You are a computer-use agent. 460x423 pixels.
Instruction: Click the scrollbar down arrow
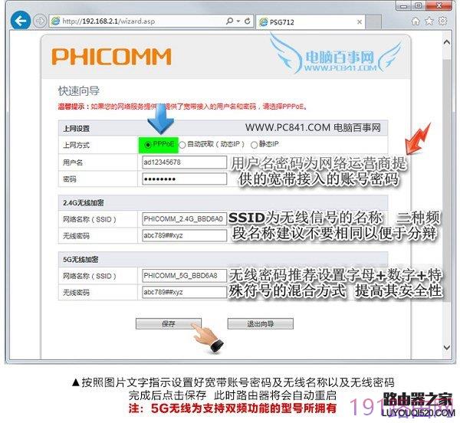click(x=446, y=348)
